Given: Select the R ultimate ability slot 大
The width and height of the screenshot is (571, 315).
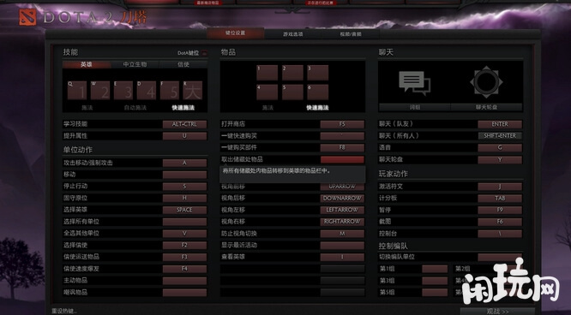Looking at the screenshot, I should (193, 90).
